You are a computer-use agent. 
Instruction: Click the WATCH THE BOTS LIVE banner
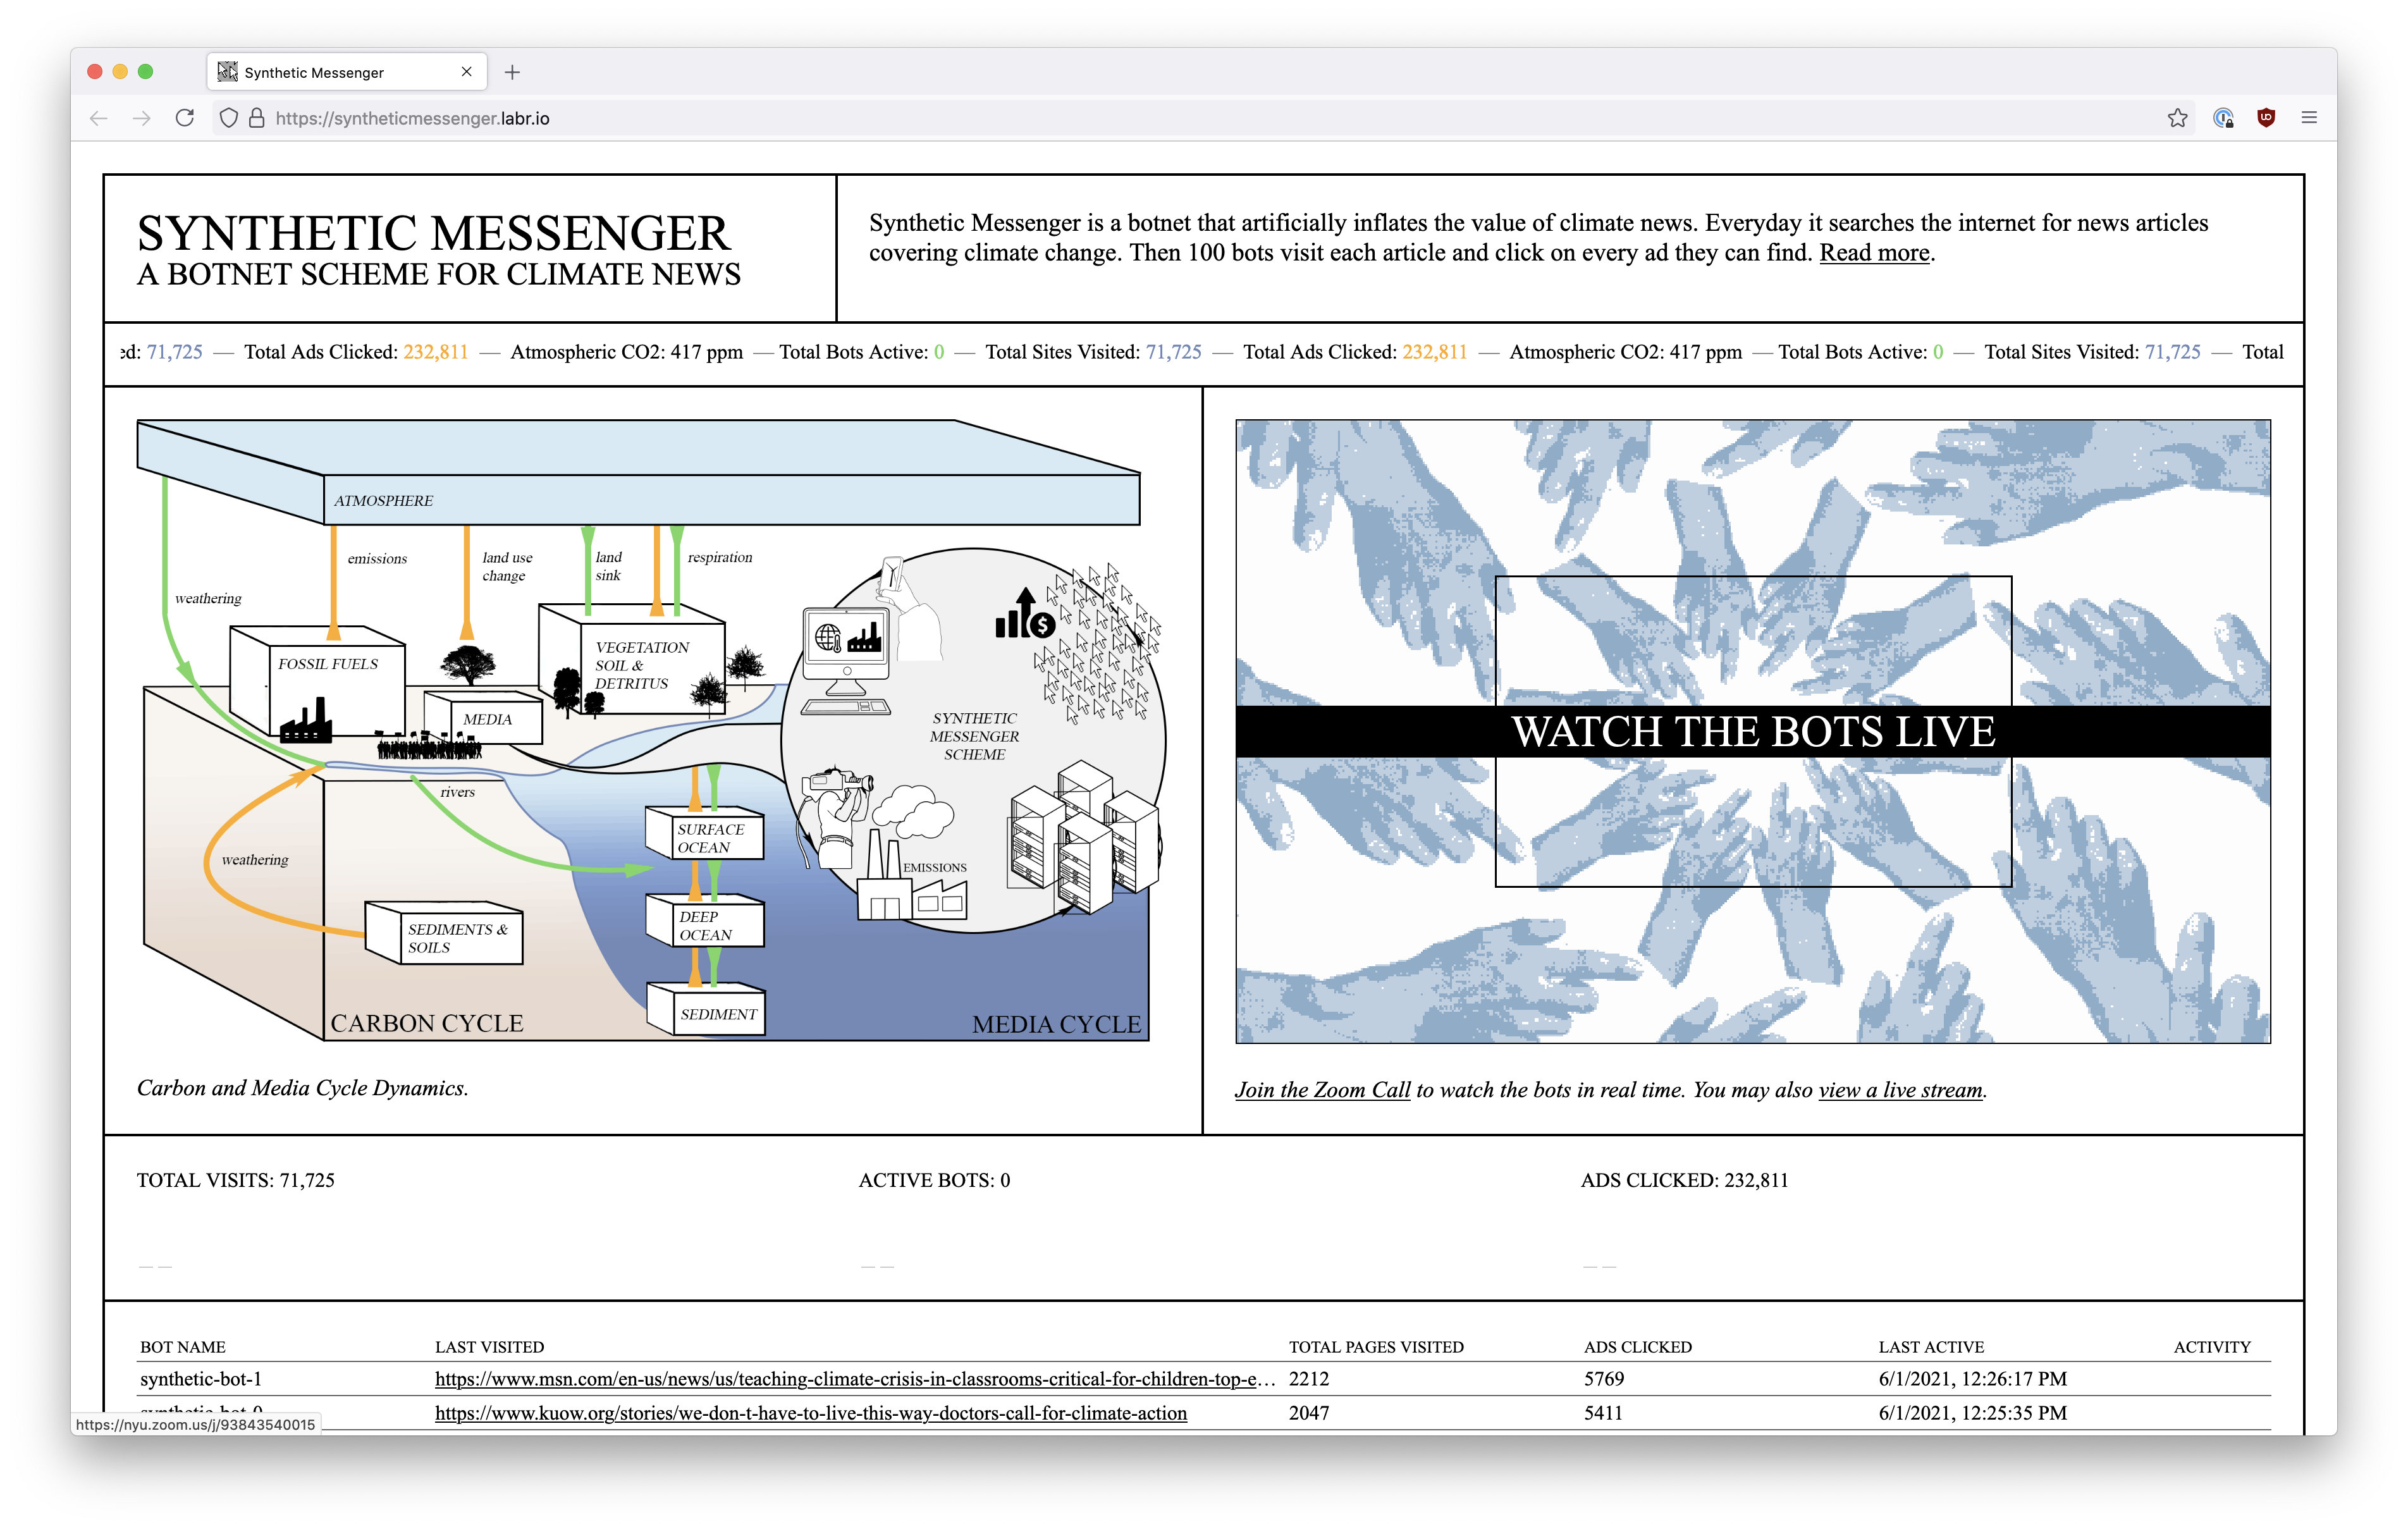pyautogui.click(x=1752, y=732)
